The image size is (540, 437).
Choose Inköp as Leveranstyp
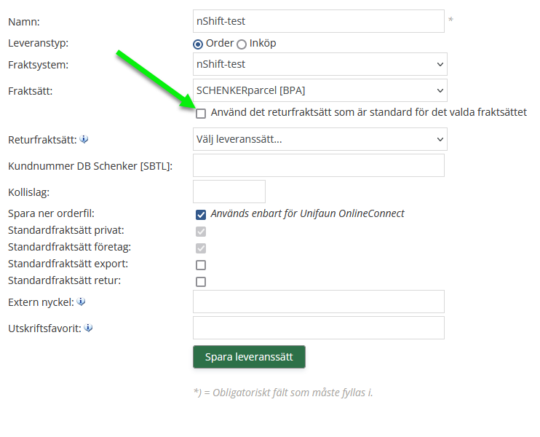242,44
